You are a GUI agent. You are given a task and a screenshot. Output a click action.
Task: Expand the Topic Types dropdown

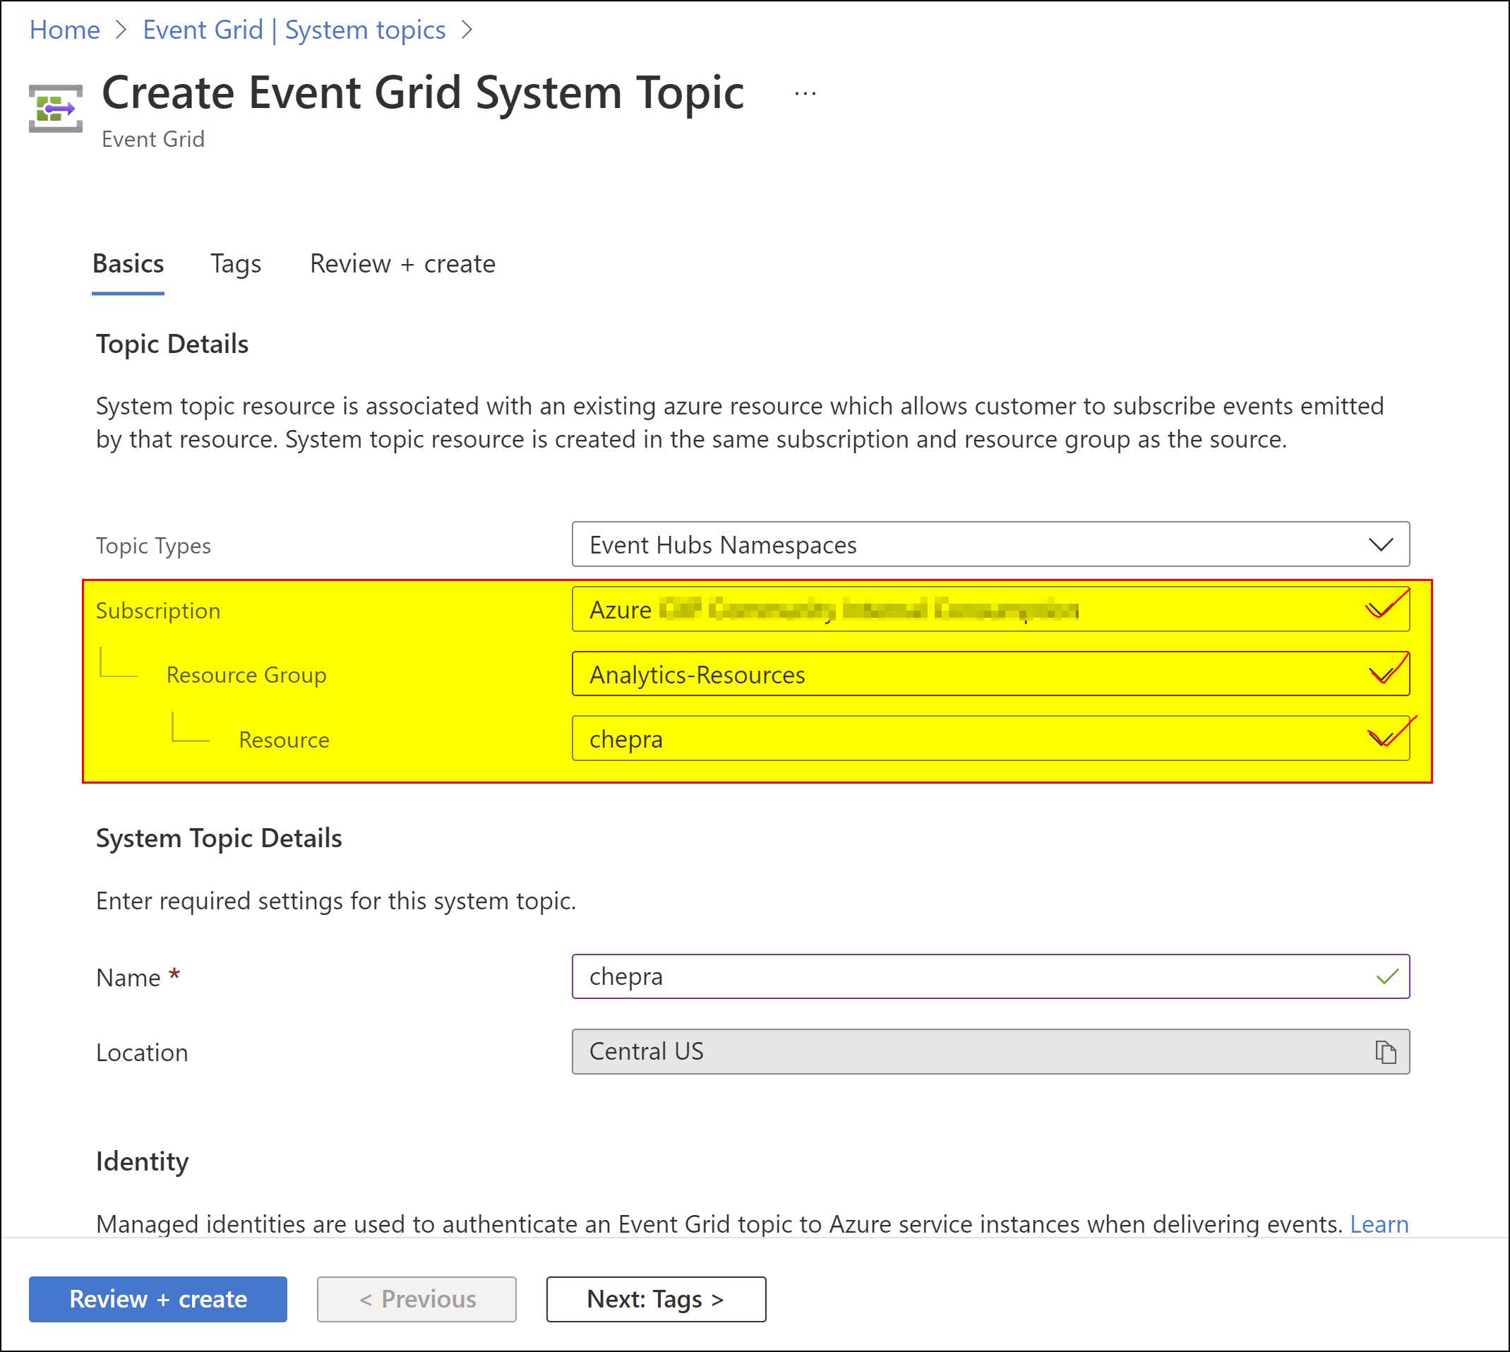[991, 544]
